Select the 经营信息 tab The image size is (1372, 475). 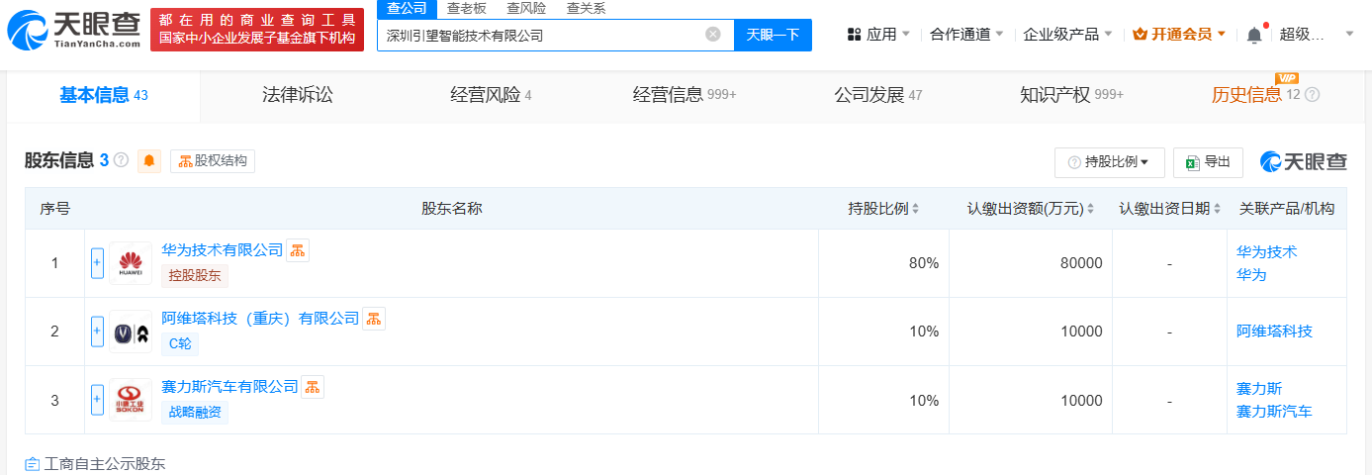tap(685, 95)
